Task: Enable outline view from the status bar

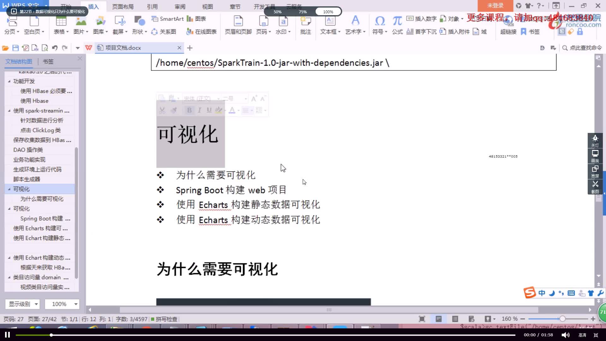Action: pos(455,319)
